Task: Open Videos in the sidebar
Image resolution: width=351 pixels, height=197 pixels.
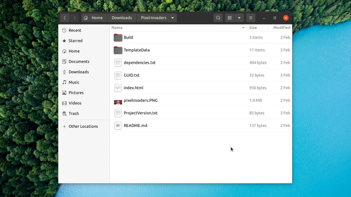Action: pyautogui.click(x=84, y=103)
